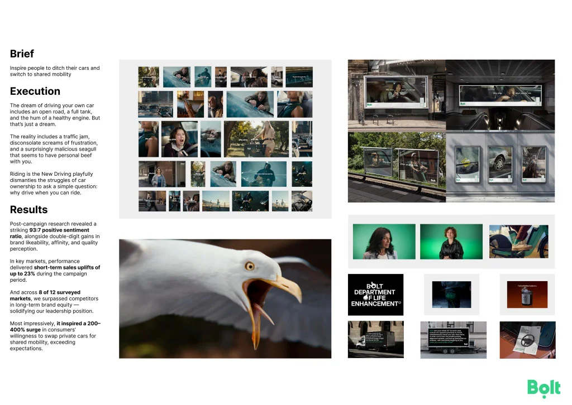The height and width of the screenshot is (405, 572).
Task: Click the green Bolt logo
Action: point(544,388)
